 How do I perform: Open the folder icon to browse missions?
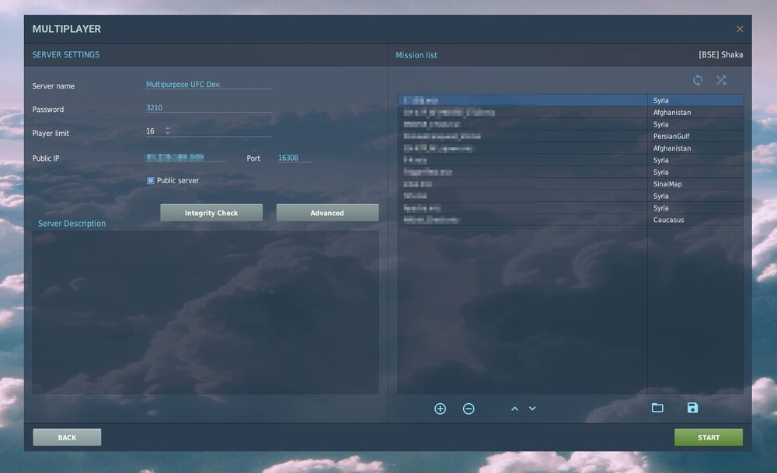657,407
